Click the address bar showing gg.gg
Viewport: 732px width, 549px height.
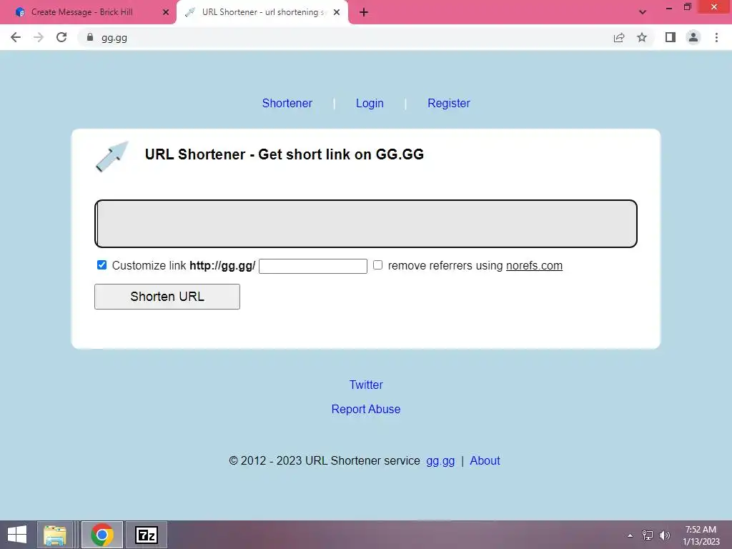345,37
